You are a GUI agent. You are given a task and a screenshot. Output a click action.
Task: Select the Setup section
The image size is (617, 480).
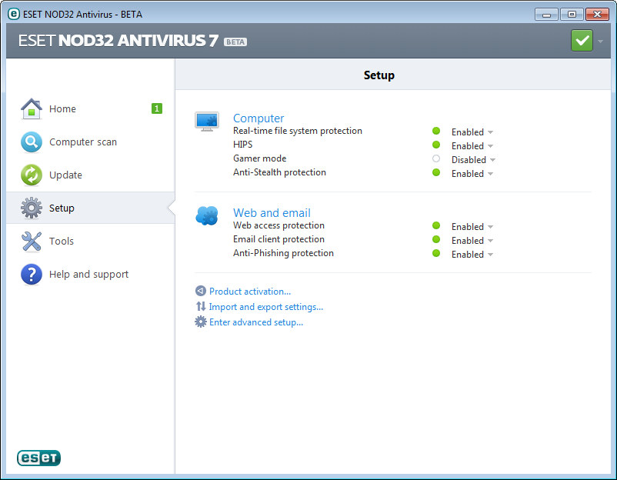pos(91,208)
